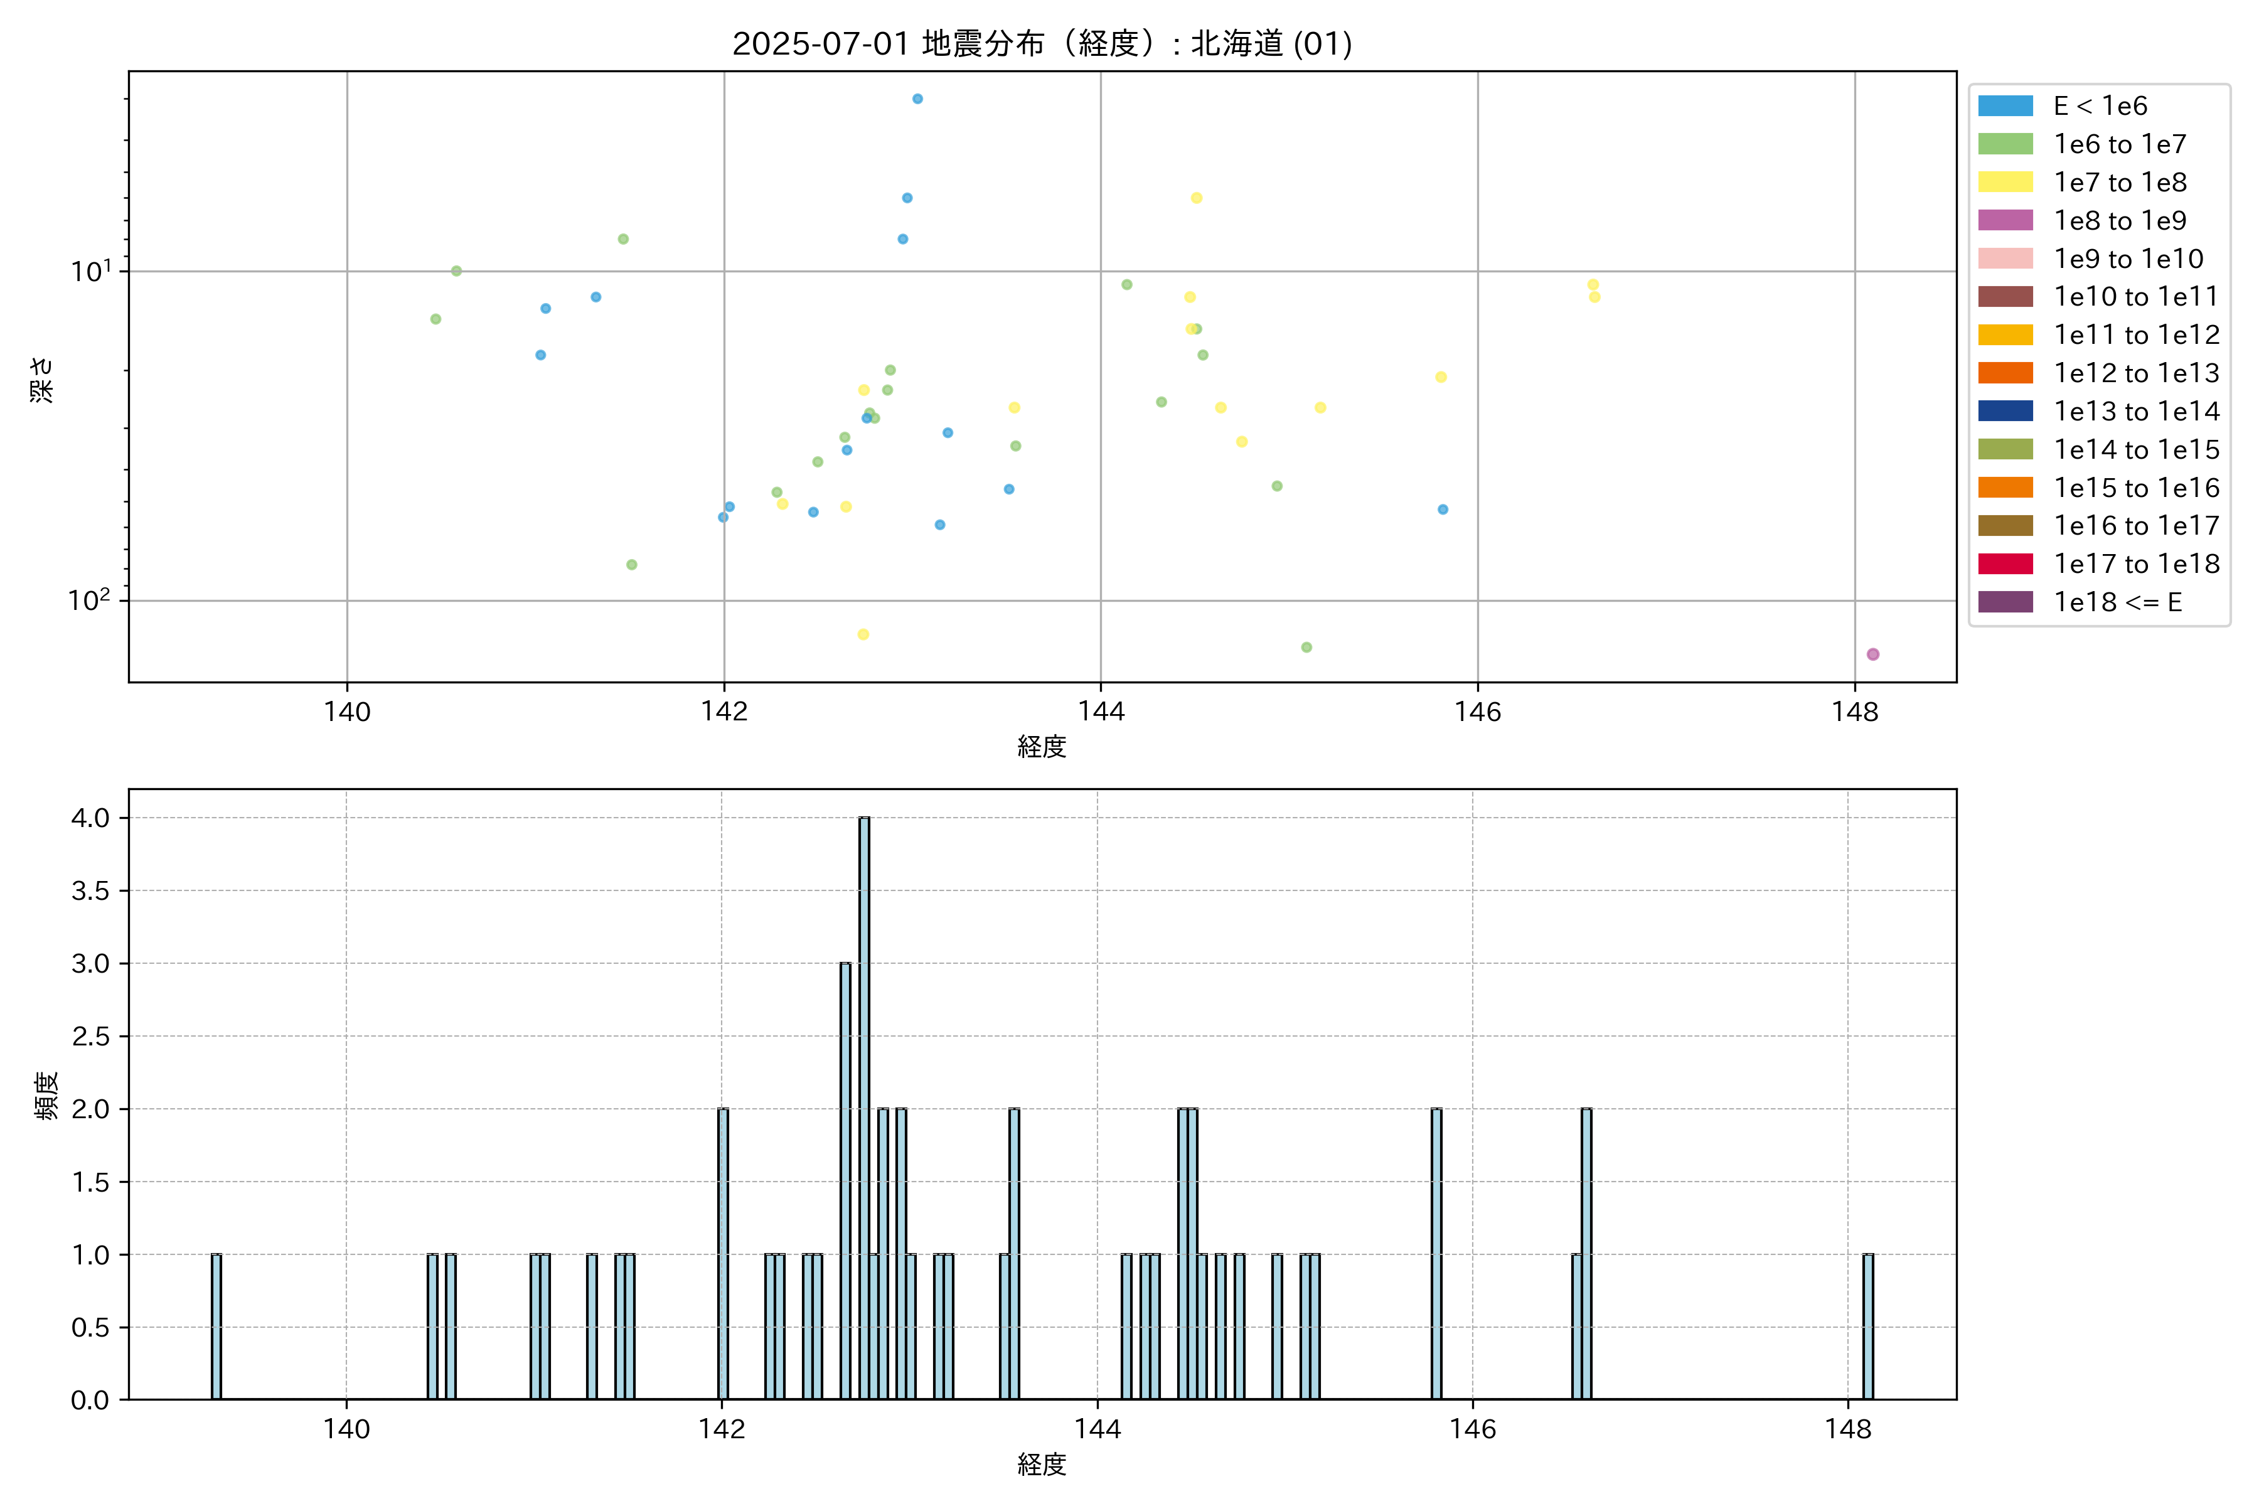This screenshot has height=1506, width=2259.
Task: Click the yellow 1e7 to 1e8 swatch
Action: click(x=2004, y=183)
